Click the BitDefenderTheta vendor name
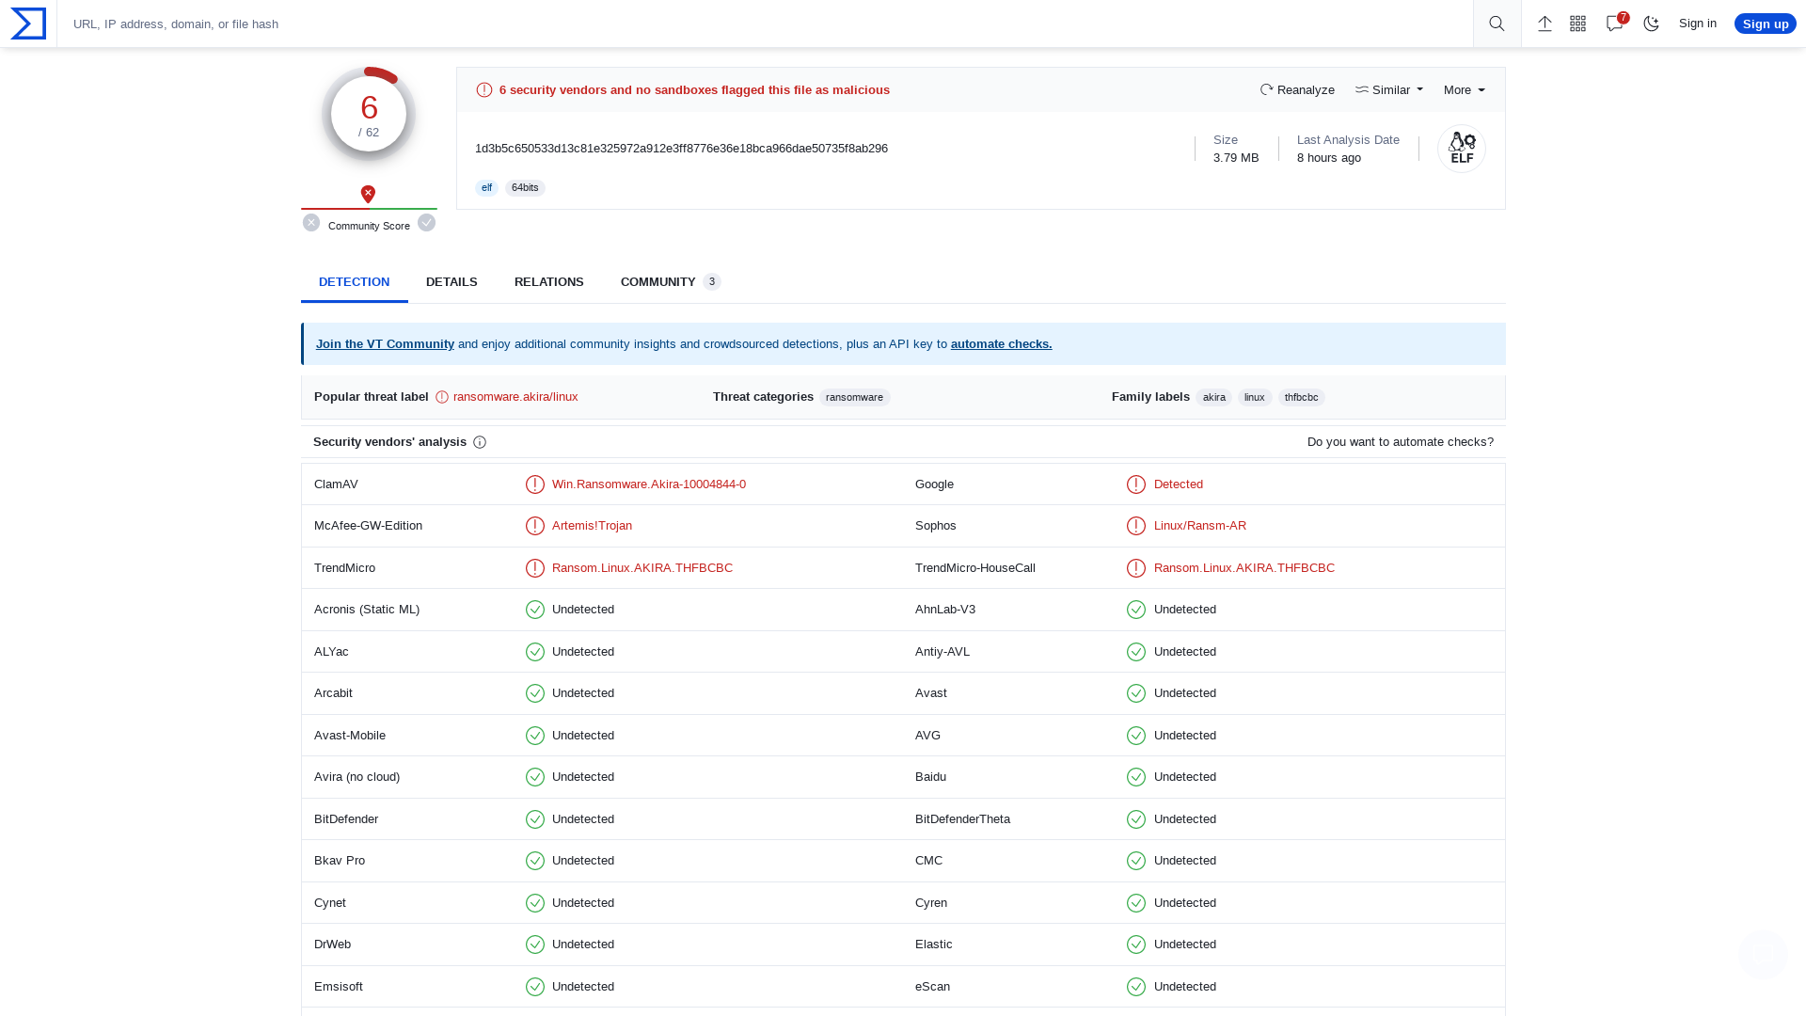This screenshot has height=1016, width=1806. pos(962,819)
